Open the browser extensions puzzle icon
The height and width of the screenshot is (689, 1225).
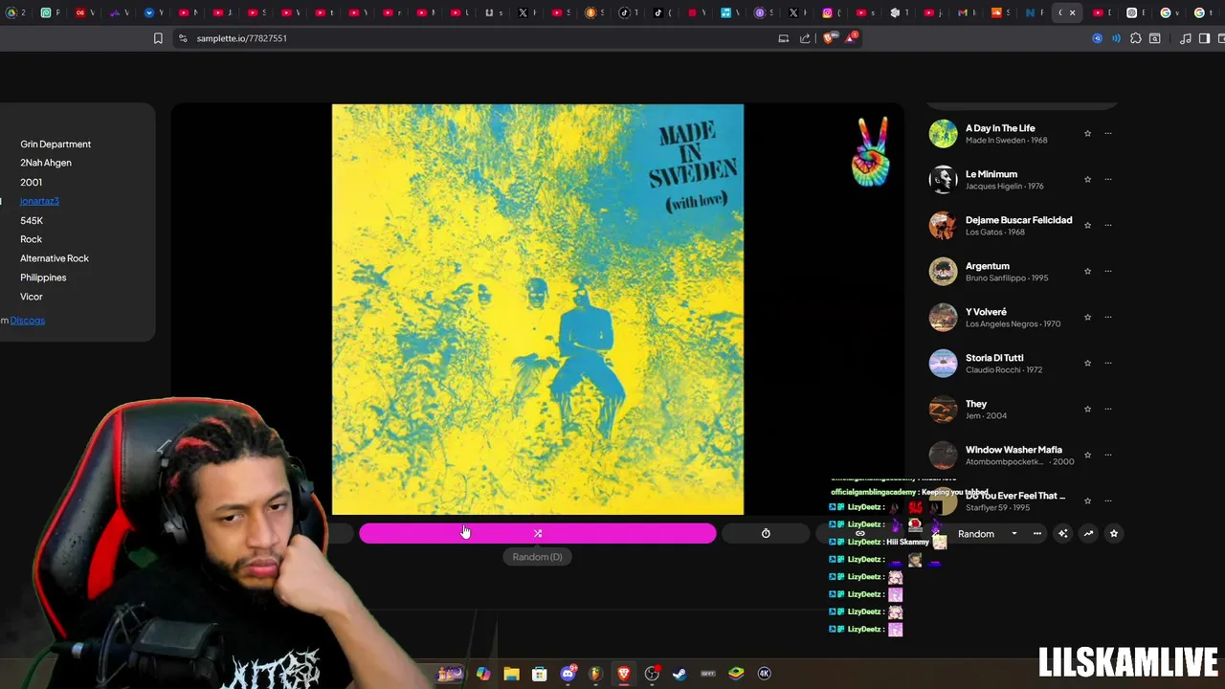click(x=1136, y=38)
